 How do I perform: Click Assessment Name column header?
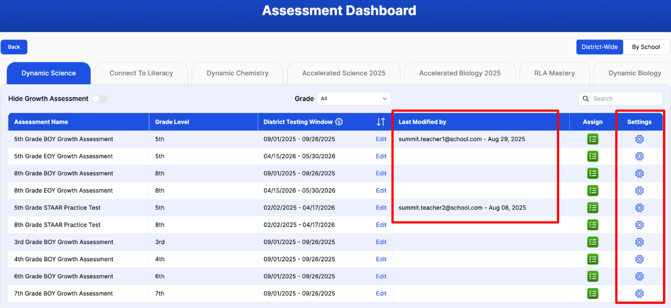78,122
